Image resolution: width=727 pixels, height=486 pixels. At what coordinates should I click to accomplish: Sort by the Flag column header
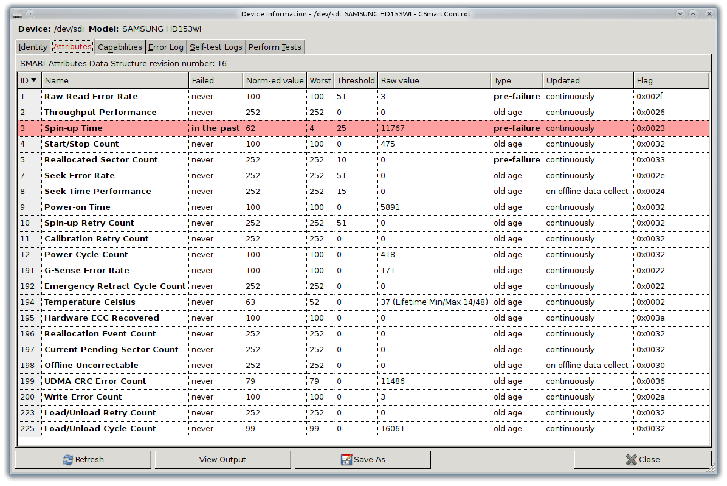[x=671, y=80]
